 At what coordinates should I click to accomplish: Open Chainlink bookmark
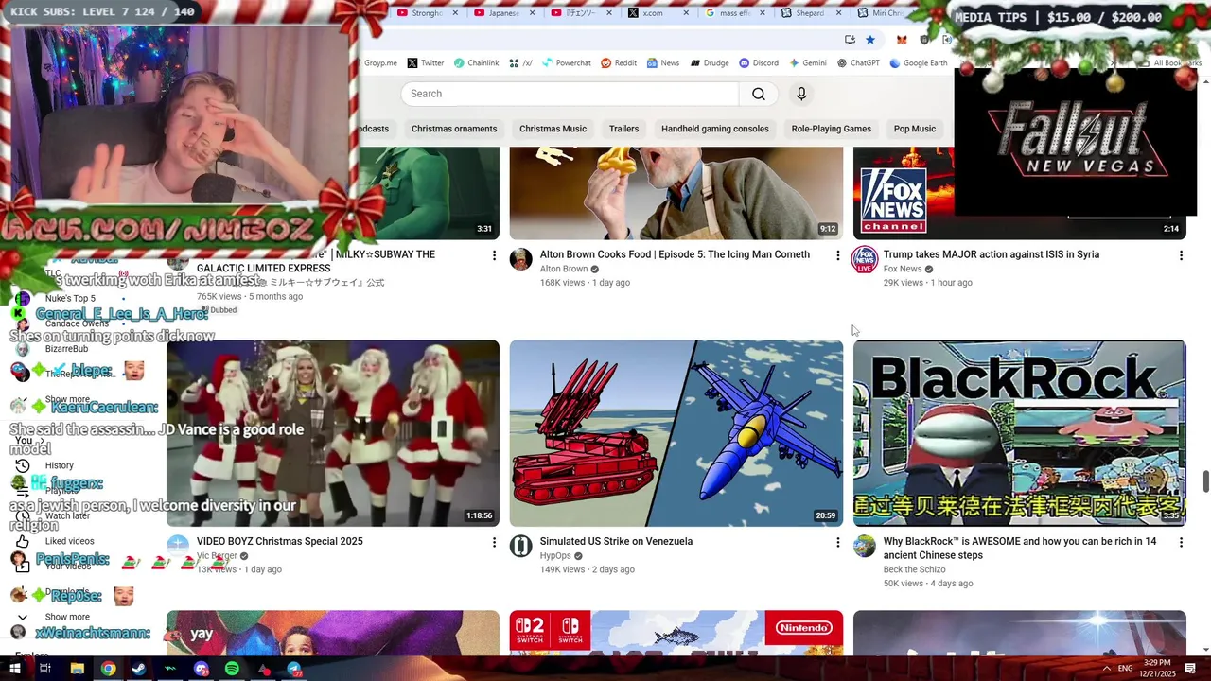coord(476,63)
